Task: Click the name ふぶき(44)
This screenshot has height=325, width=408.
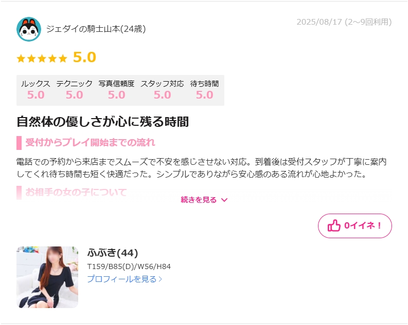Action: point(112,253)
